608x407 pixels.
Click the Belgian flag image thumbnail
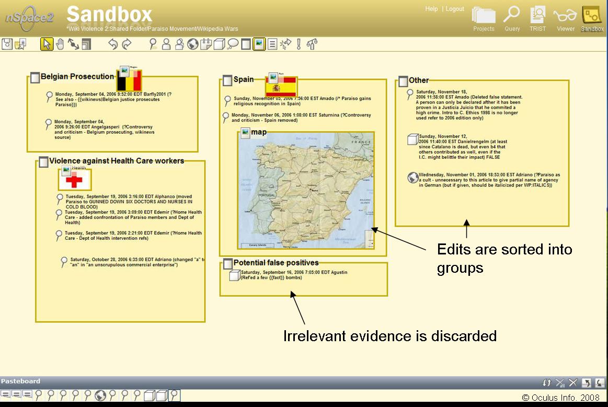coord(129,79)
